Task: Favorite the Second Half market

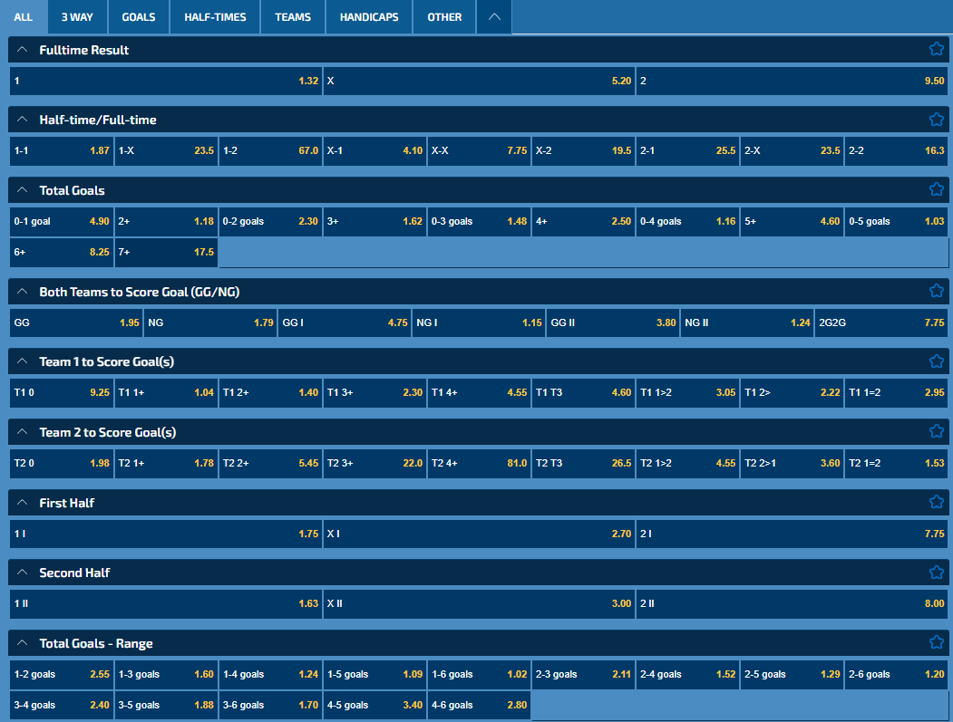Action: (936, 573)
